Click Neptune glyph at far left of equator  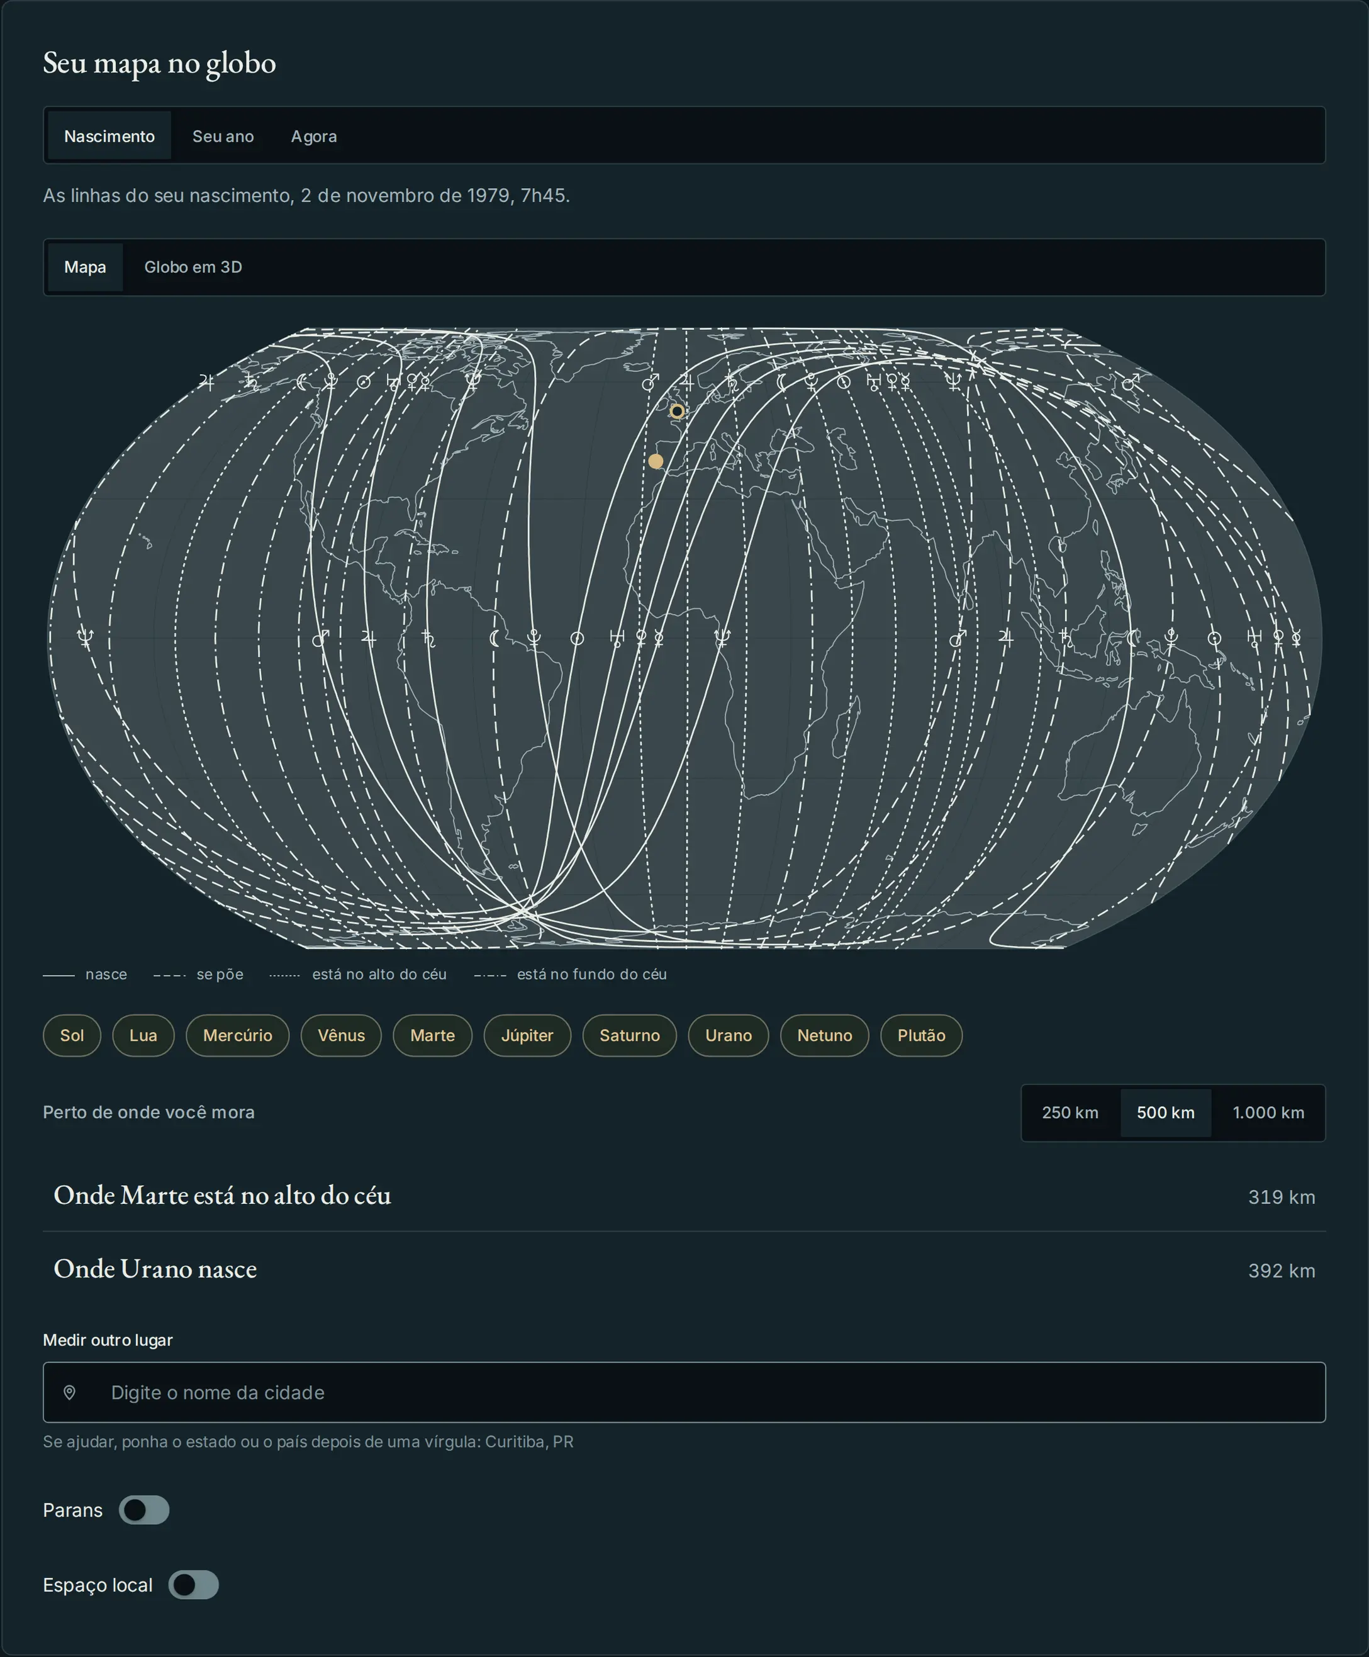[85, 638]
